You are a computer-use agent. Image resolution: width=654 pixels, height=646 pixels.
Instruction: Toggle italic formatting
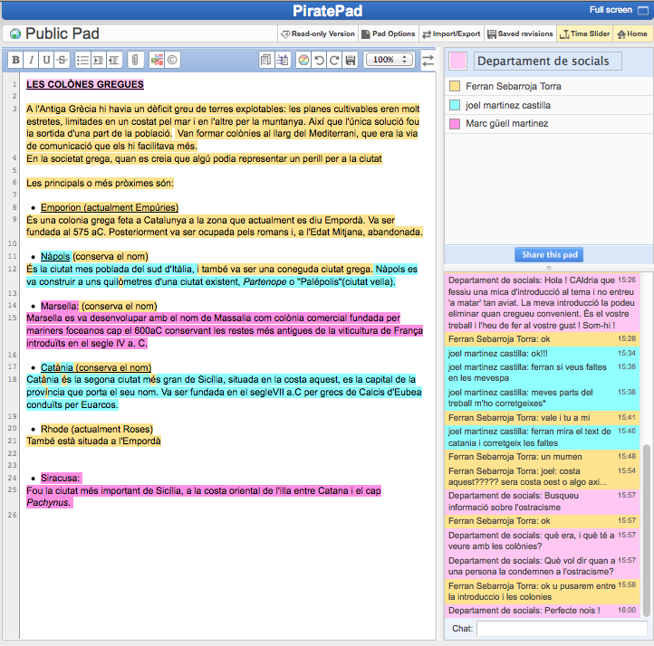pos(32,61)
